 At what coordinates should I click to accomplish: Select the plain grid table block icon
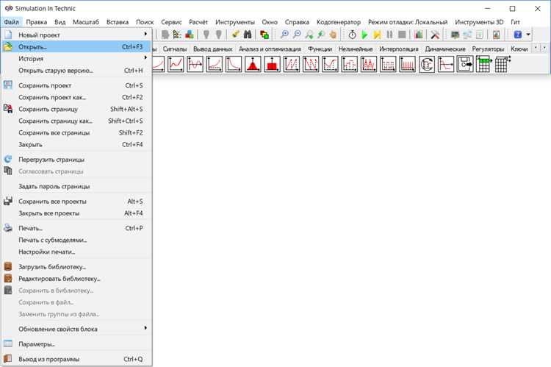(x=503, y=64)
